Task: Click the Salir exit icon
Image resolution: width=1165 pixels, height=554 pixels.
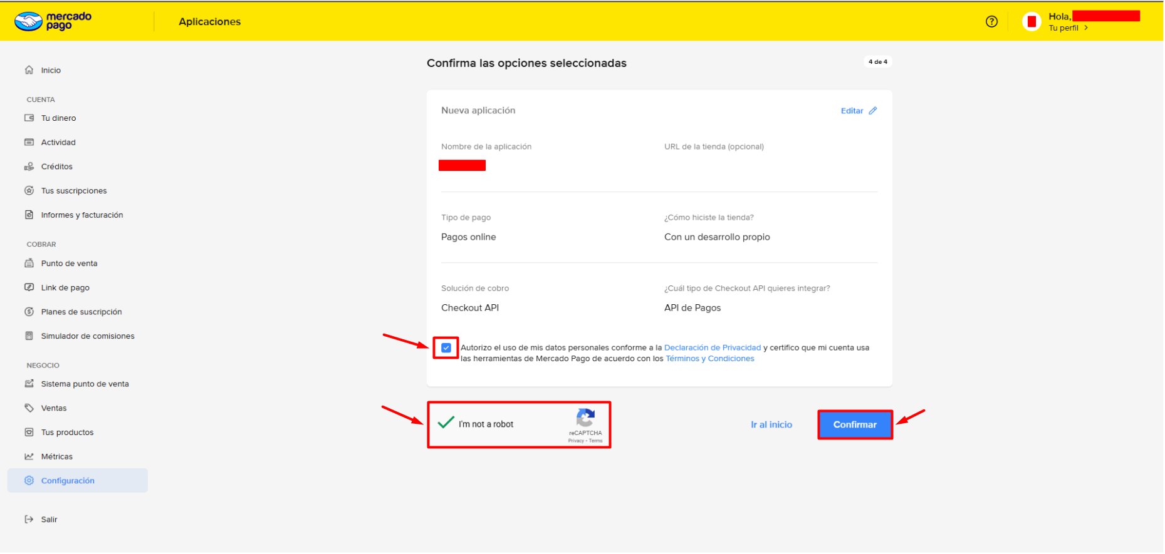Action: (29, 519)
